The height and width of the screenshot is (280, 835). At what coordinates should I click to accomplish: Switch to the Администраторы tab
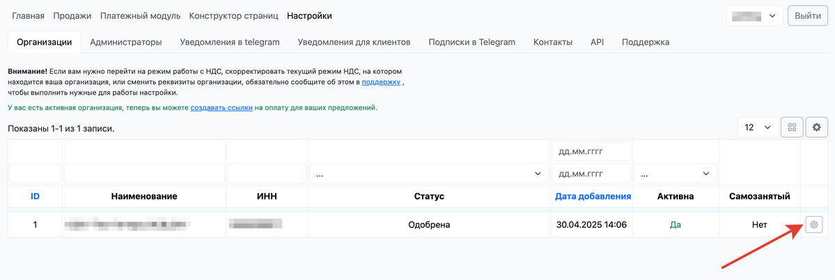click(x=126, y=42)
